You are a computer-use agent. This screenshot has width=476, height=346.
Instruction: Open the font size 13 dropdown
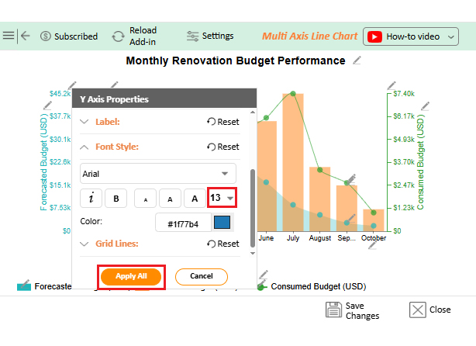(x=222, y=199)
